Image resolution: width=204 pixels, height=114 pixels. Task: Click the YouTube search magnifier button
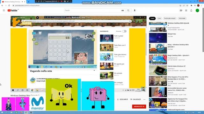coord(128,10)
